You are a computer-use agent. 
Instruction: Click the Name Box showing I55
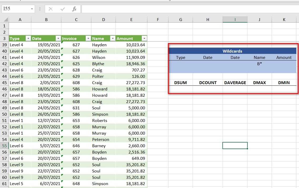click(x=15, y=9)
